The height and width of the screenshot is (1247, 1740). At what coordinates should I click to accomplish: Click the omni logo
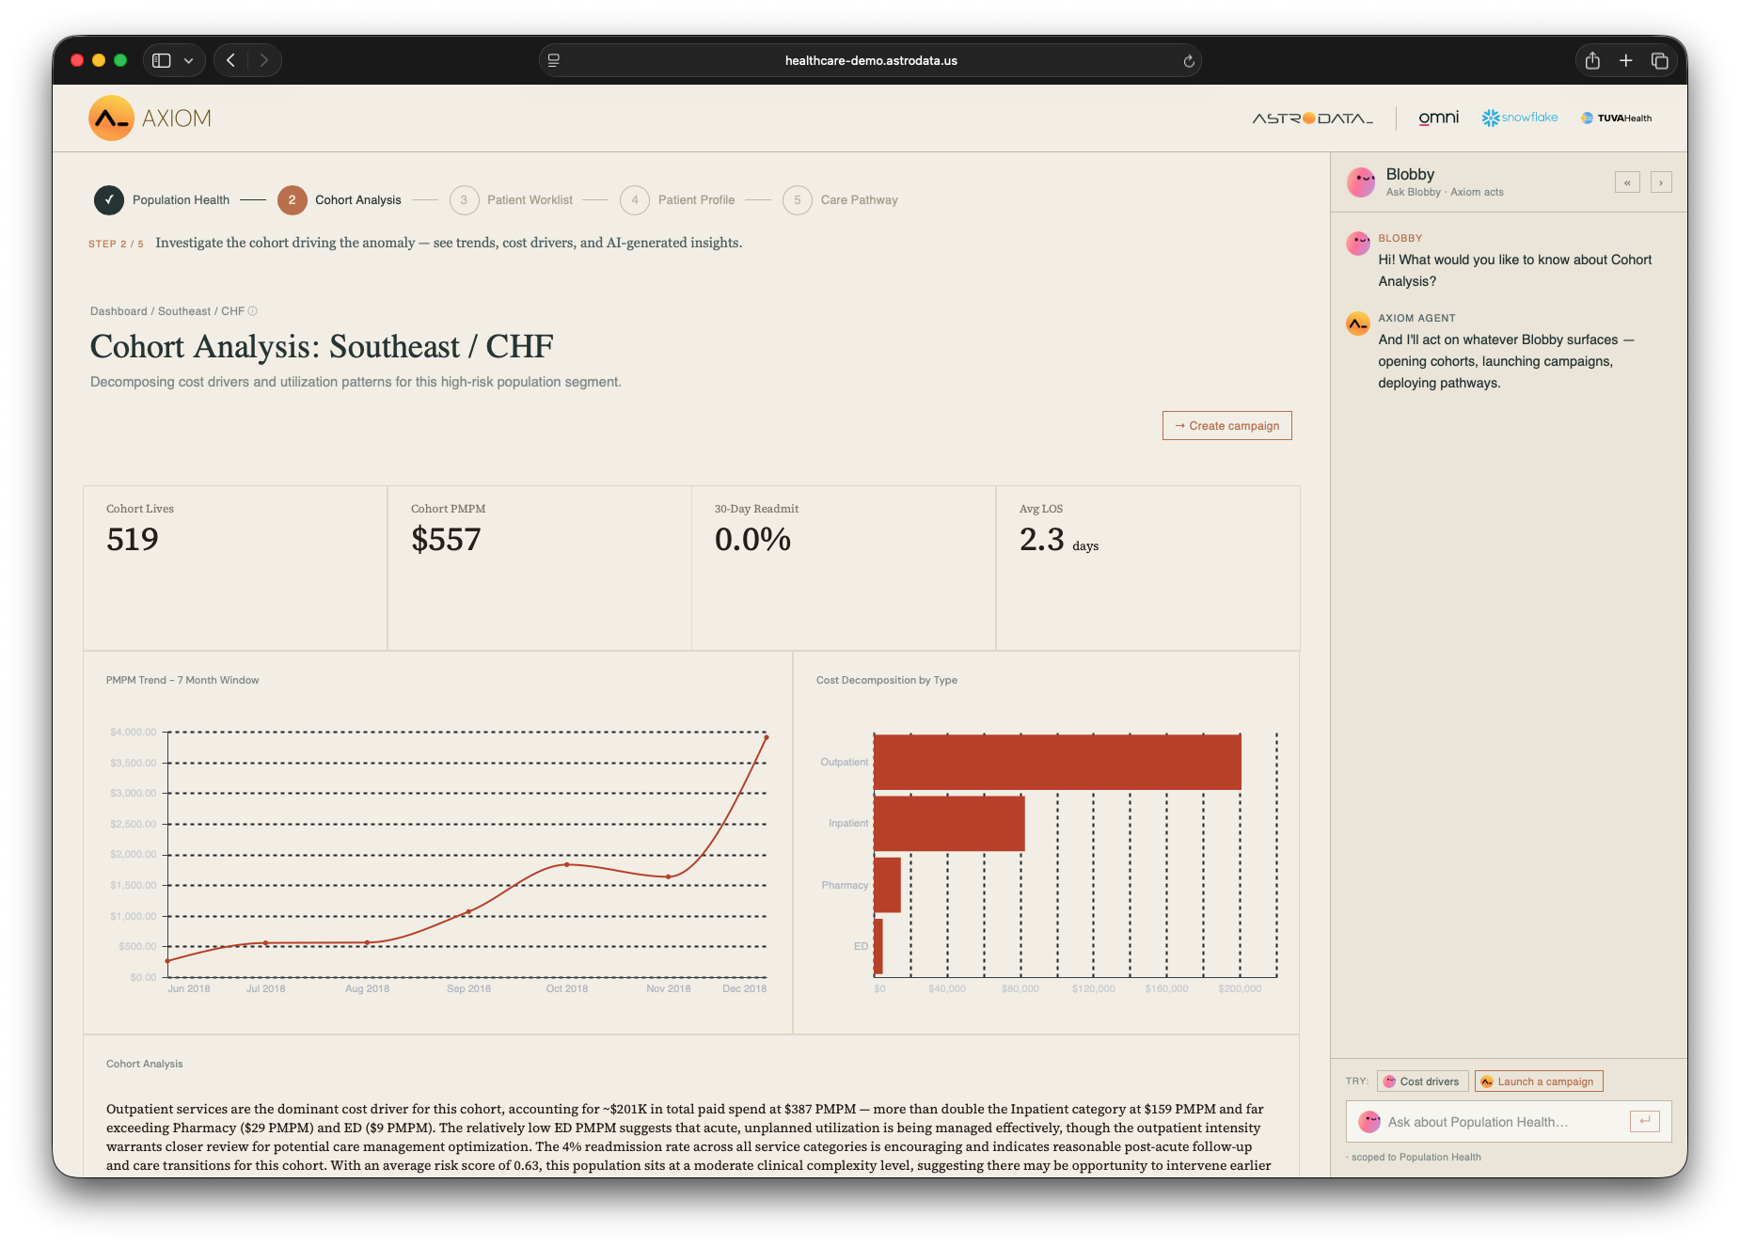1438,118
